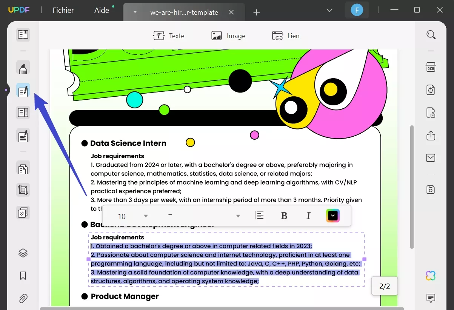Send the file by email
The height and width of the screenshot is (310, 454).
[x=431, y=158]
